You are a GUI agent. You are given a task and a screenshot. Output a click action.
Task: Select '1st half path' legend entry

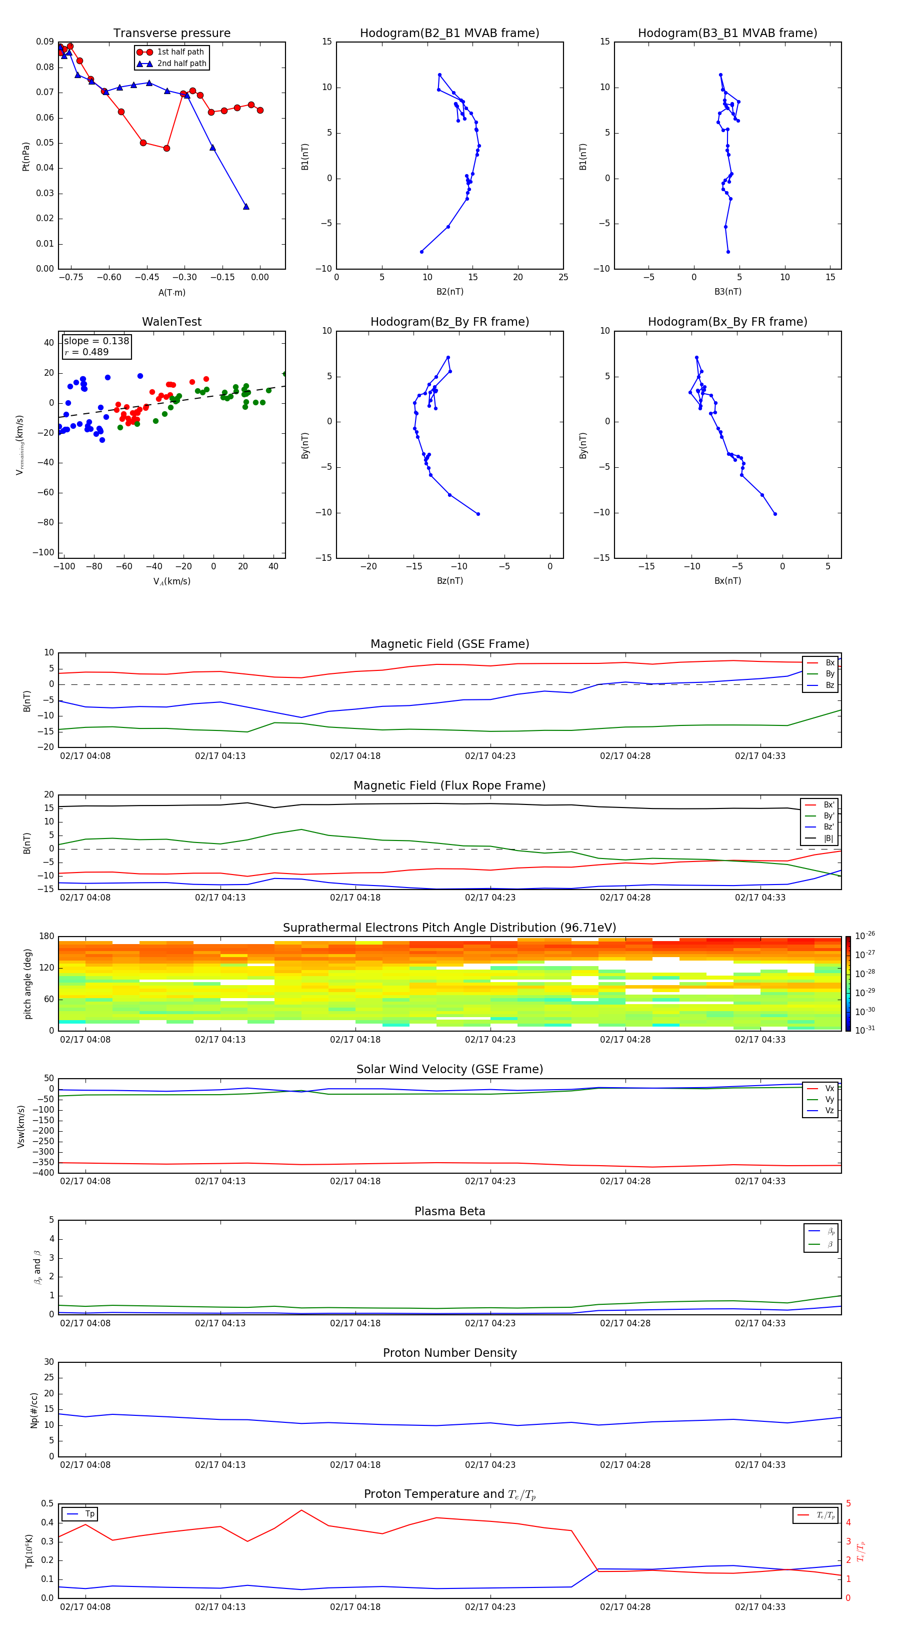point(171,52)
